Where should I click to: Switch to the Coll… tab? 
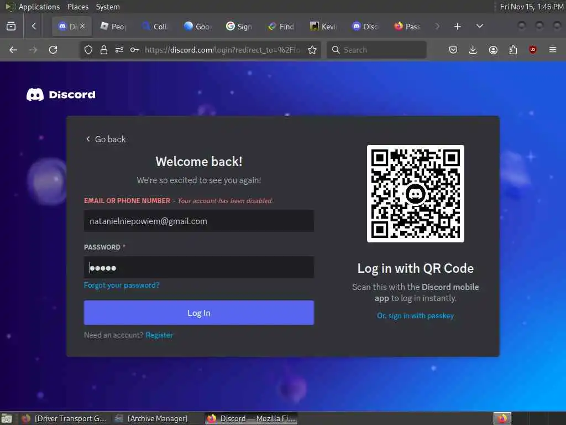(x=155, y=27)
